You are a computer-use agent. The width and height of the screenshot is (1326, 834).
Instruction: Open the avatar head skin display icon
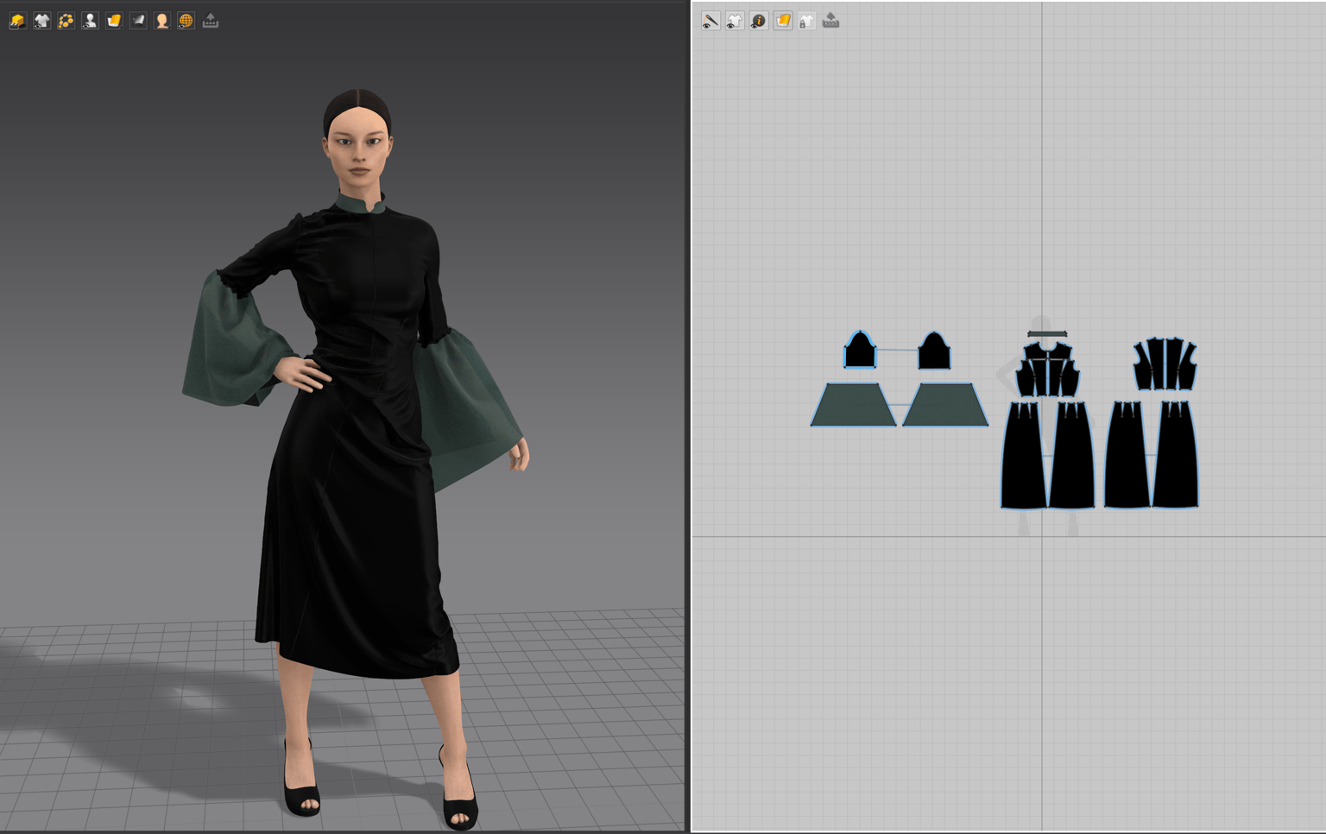(162, 21)
